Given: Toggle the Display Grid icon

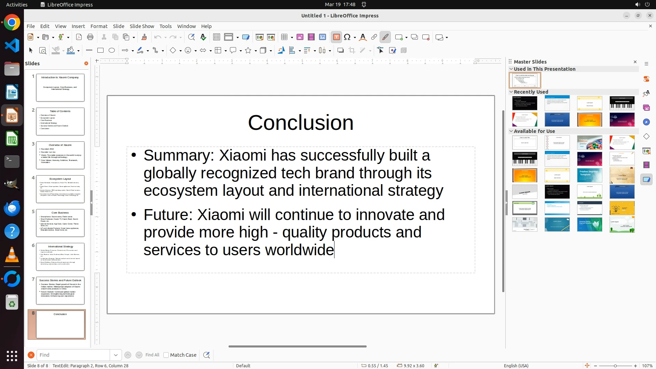Looking at the screenshot, I should click(x=216, y=37).
